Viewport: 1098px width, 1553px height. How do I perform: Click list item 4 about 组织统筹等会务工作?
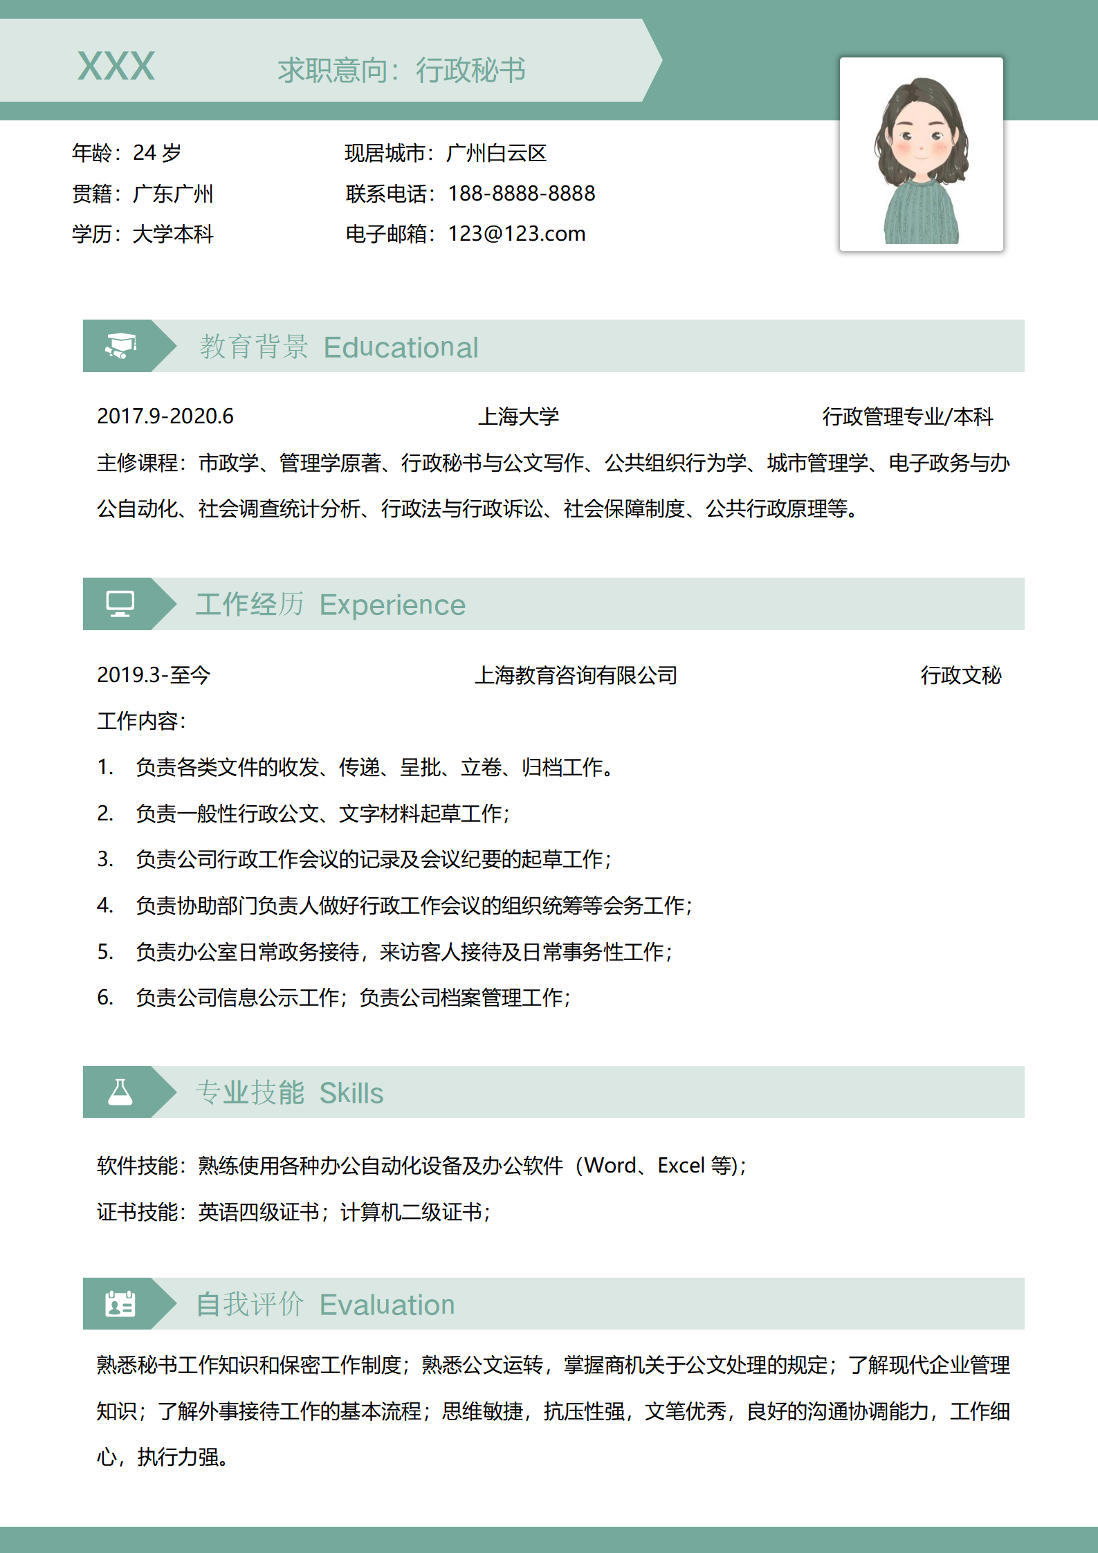pyautogui.click(x=395, y=906)
